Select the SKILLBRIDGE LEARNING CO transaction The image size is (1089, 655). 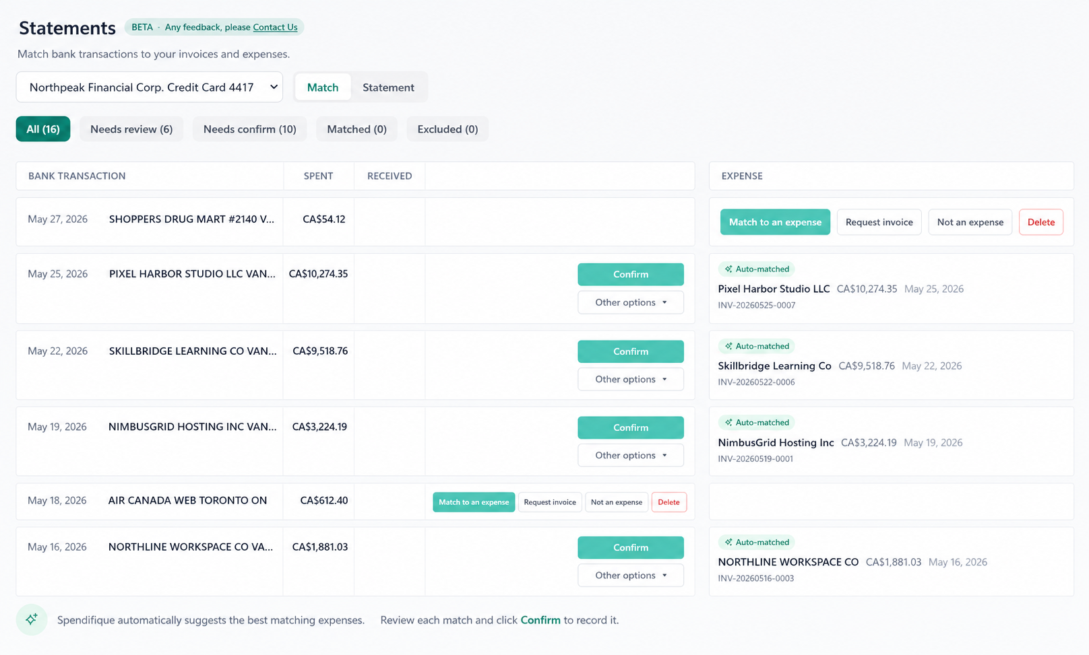click(x=193, y=351)
